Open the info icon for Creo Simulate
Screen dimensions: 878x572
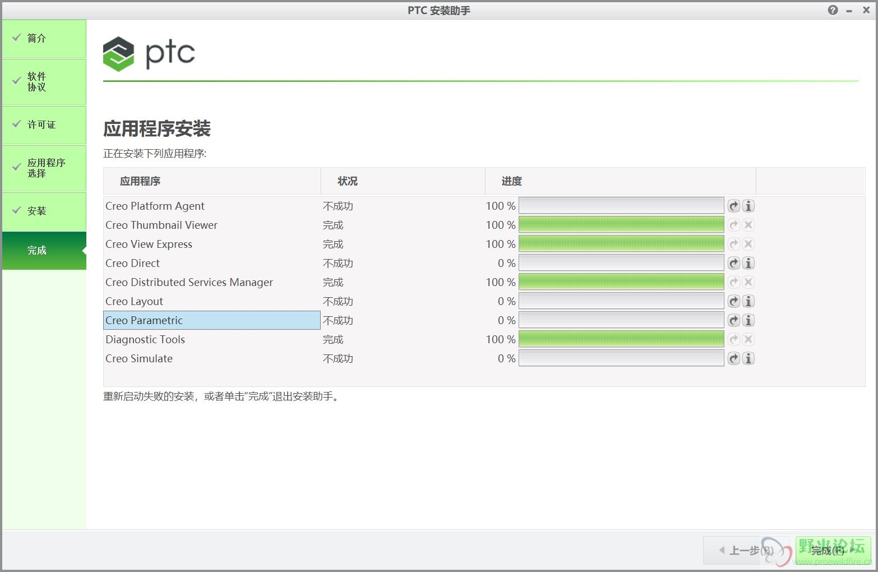[x=748, y=358]
